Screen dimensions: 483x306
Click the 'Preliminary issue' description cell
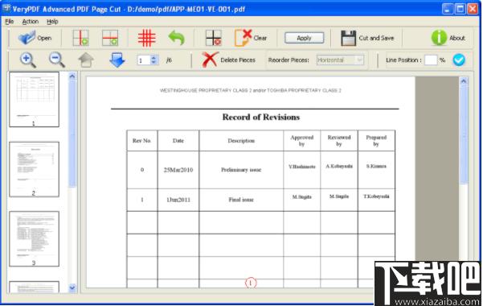(241, 170)
